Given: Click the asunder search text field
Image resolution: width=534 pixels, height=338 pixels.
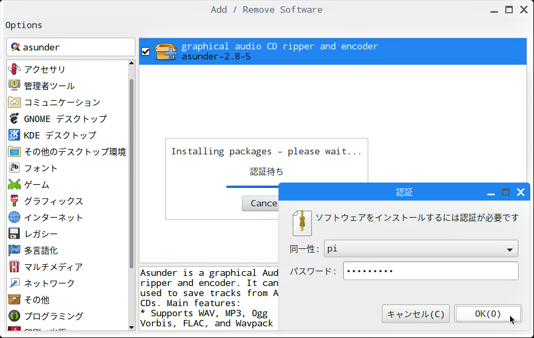Looking at the screenshot, I should pyautogui.click(x=71, y=47).
